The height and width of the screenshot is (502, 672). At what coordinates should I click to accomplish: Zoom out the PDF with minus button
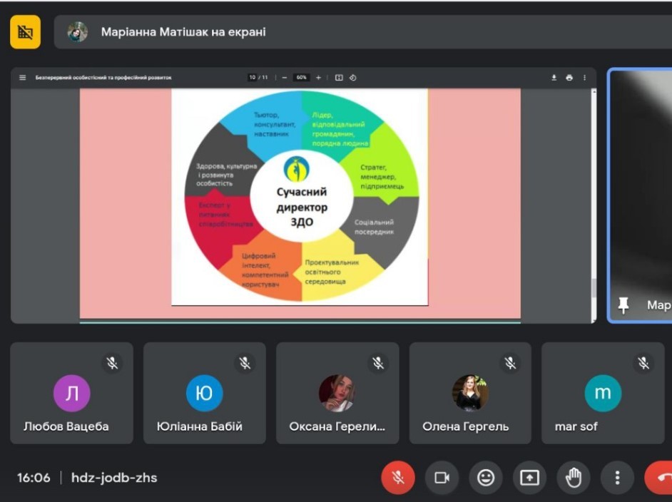(x=284, y=78)
